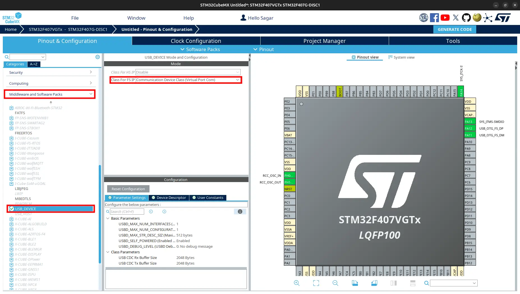Click the Untitled - Pinout & Configuration breadcrumb
The image size is (520, 294).
pyautogui.click(x=157, y=29)
